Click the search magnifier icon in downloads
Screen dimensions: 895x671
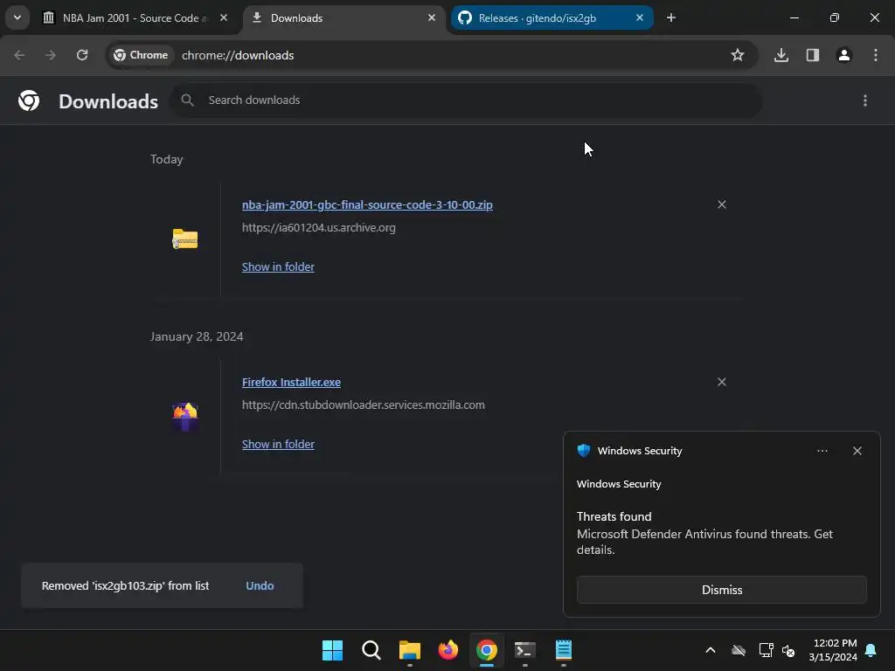pyautogui.click(x=187, y=100)
